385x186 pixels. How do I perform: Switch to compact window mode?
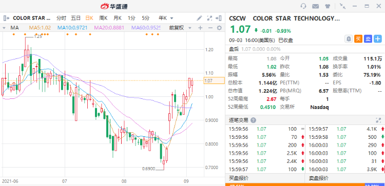[x=342, y=6]
